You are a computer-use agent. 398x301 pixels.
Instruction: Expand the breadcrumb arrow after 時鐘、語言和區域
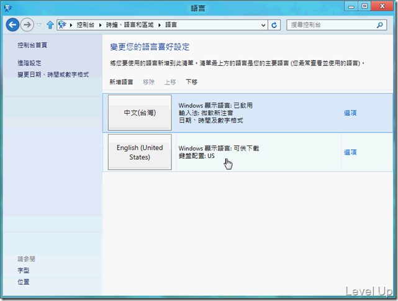point(160,25)
